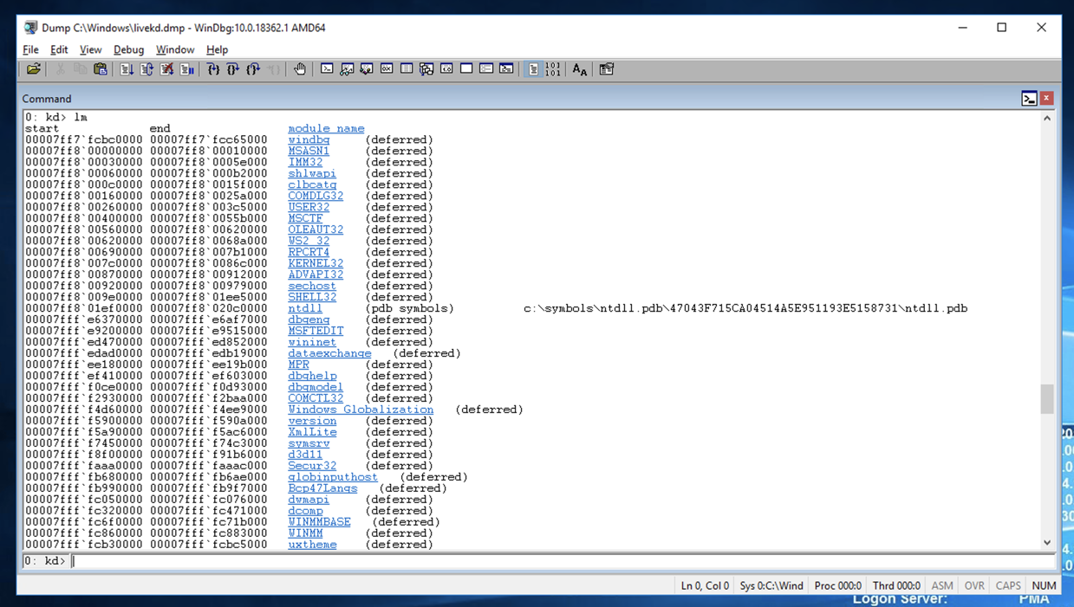Click the Restart debugging toolbar icon

(146, 69)
